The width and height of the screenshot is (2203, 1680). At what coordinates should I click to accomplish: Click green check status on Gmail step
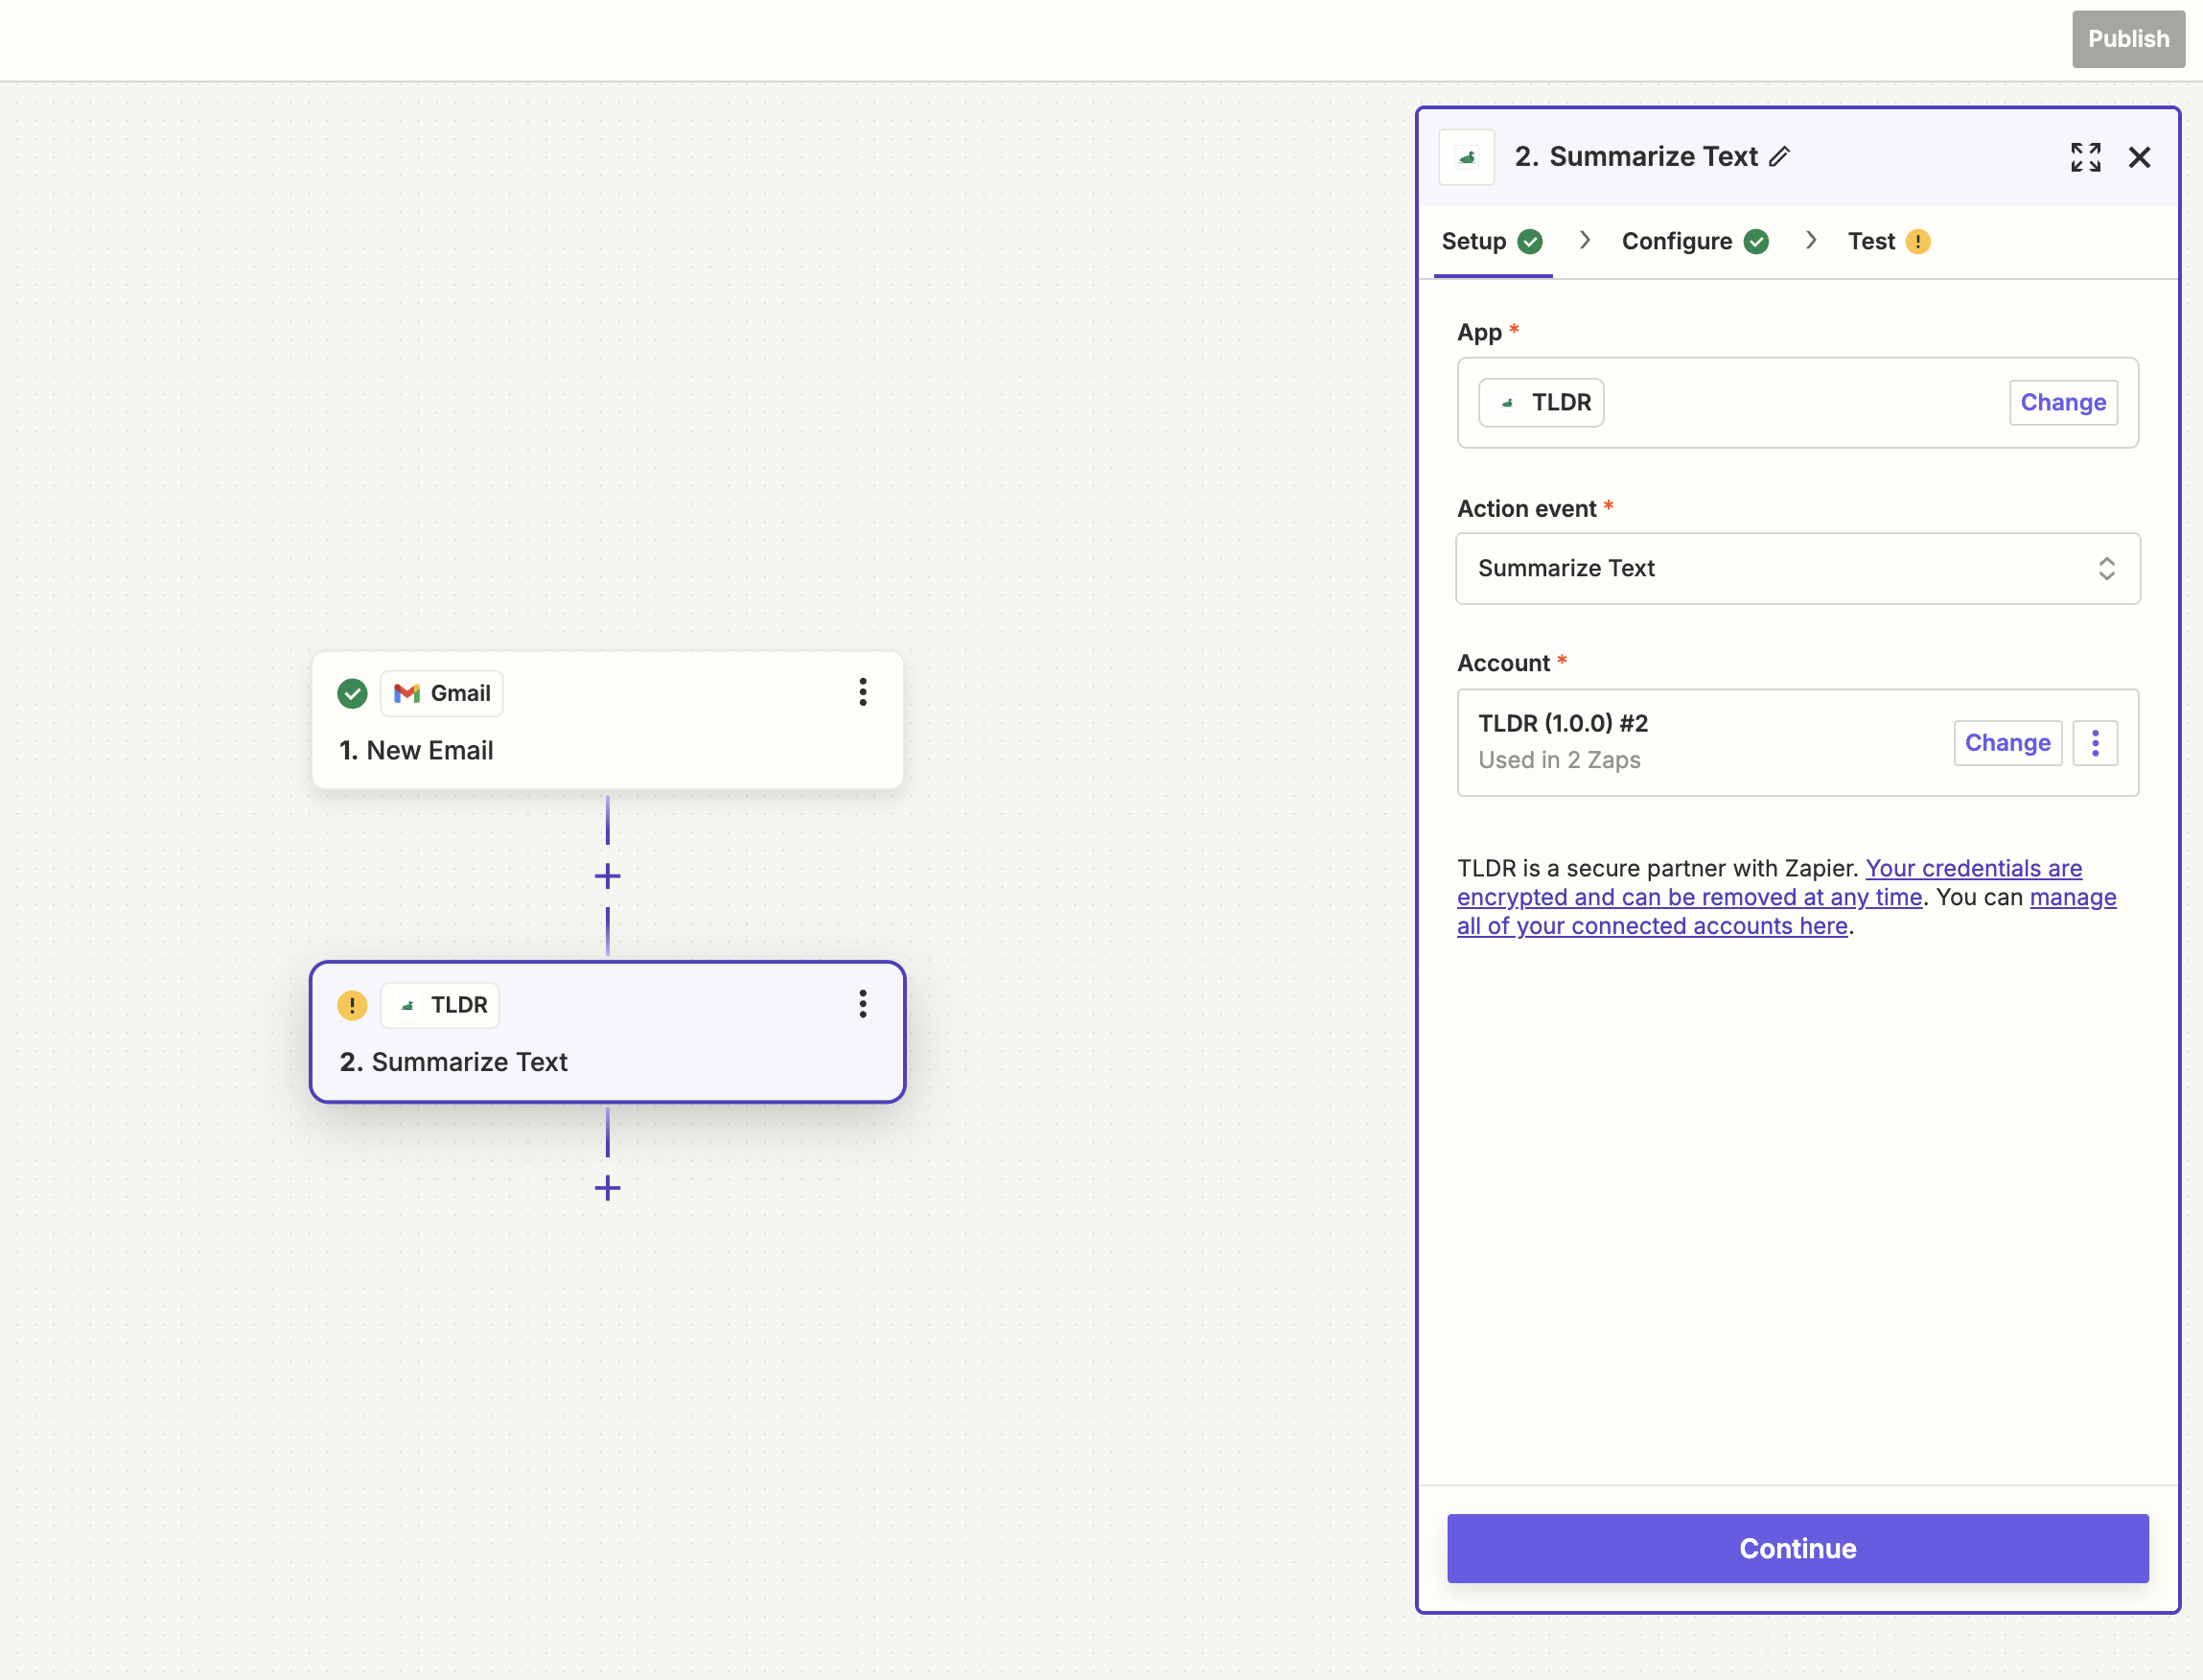tap(352, 693)
